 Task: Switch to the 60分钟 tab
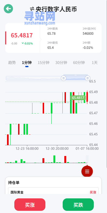point(79,63)
